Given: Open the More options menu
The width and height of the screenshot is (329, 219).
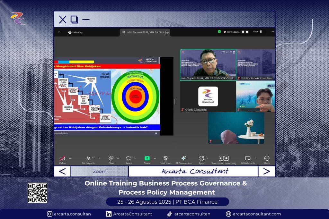Looking at the screenshot, I should point(267,158).
